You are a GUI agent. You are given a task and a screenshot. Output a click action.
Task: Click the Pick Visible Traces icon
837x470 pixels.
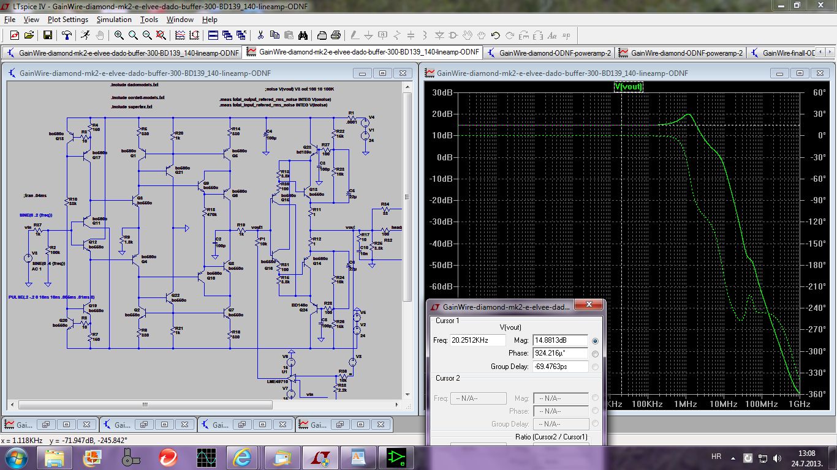pos(181,35)
